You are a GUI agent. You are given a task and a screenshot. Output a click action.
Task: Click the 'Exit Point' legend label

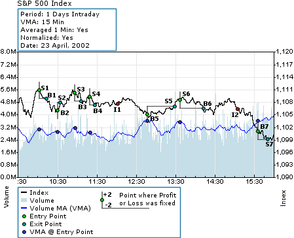pos(46,224)
